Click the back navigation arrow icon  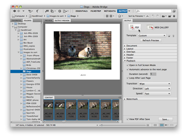[14, 11]
